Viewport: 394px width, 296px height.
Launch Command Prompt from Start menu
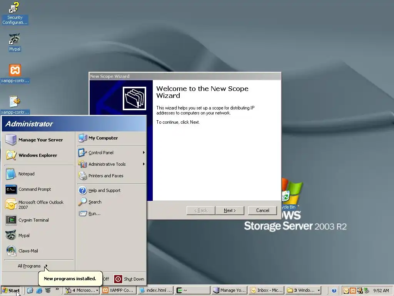click(x=39, y=189)
